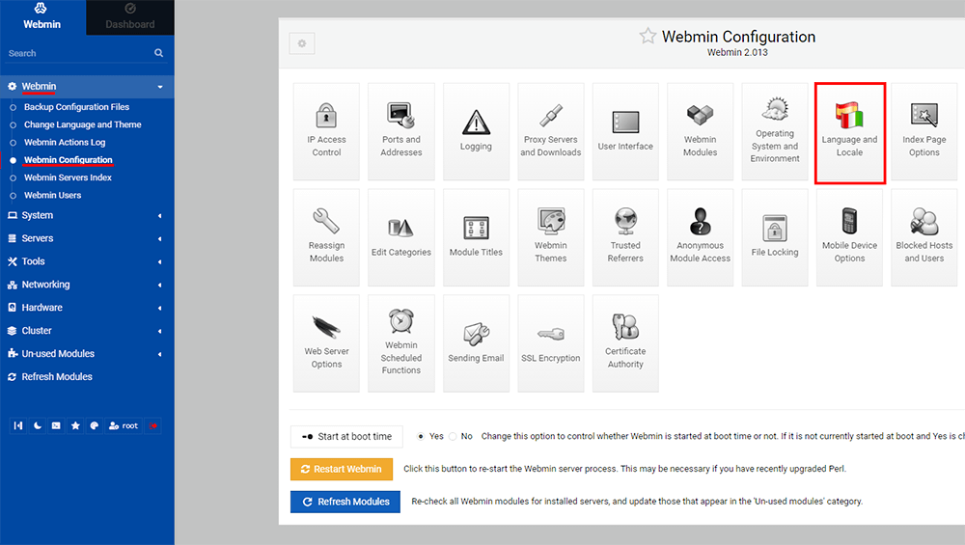
Task: Open Webmin Scheduled Functions
Action: (x=401, y=343)
